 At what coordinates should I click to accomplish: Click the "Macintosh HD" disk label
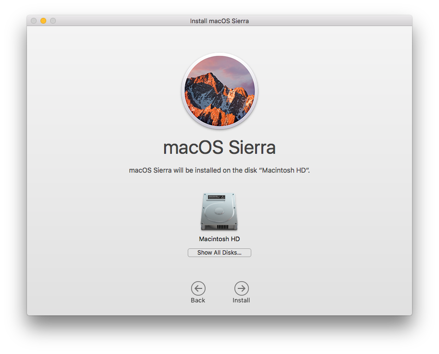[219, 239]
